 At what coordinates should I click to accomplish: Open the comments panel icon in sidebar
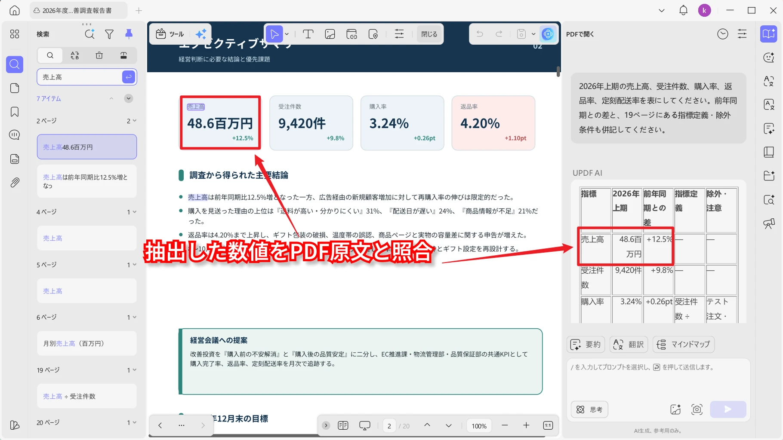point(15,135)
